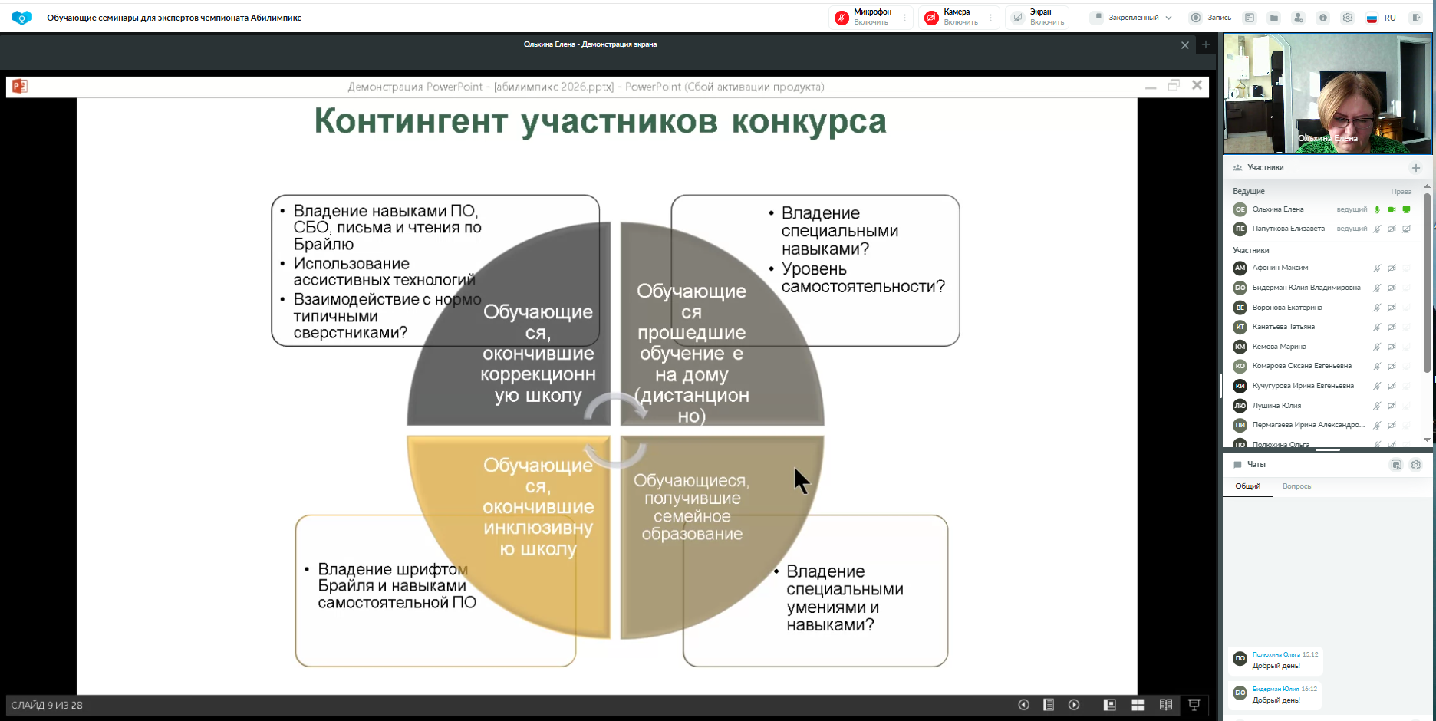Advance to next slide in PowerPoint
1436x721 pixels.
coord(1074,705)
